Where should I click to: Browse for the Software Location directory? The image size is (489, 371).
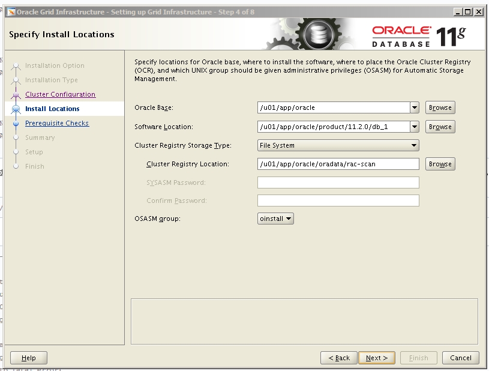click(x=440, y=127)
